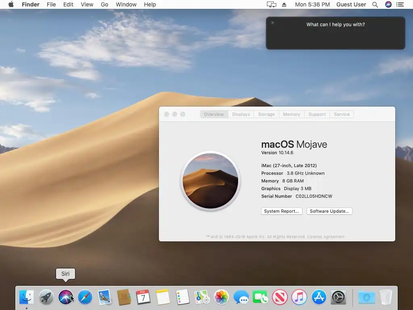Screen dimensions: 413x310
Task: Switch to the Service tab
Action: 342,114
